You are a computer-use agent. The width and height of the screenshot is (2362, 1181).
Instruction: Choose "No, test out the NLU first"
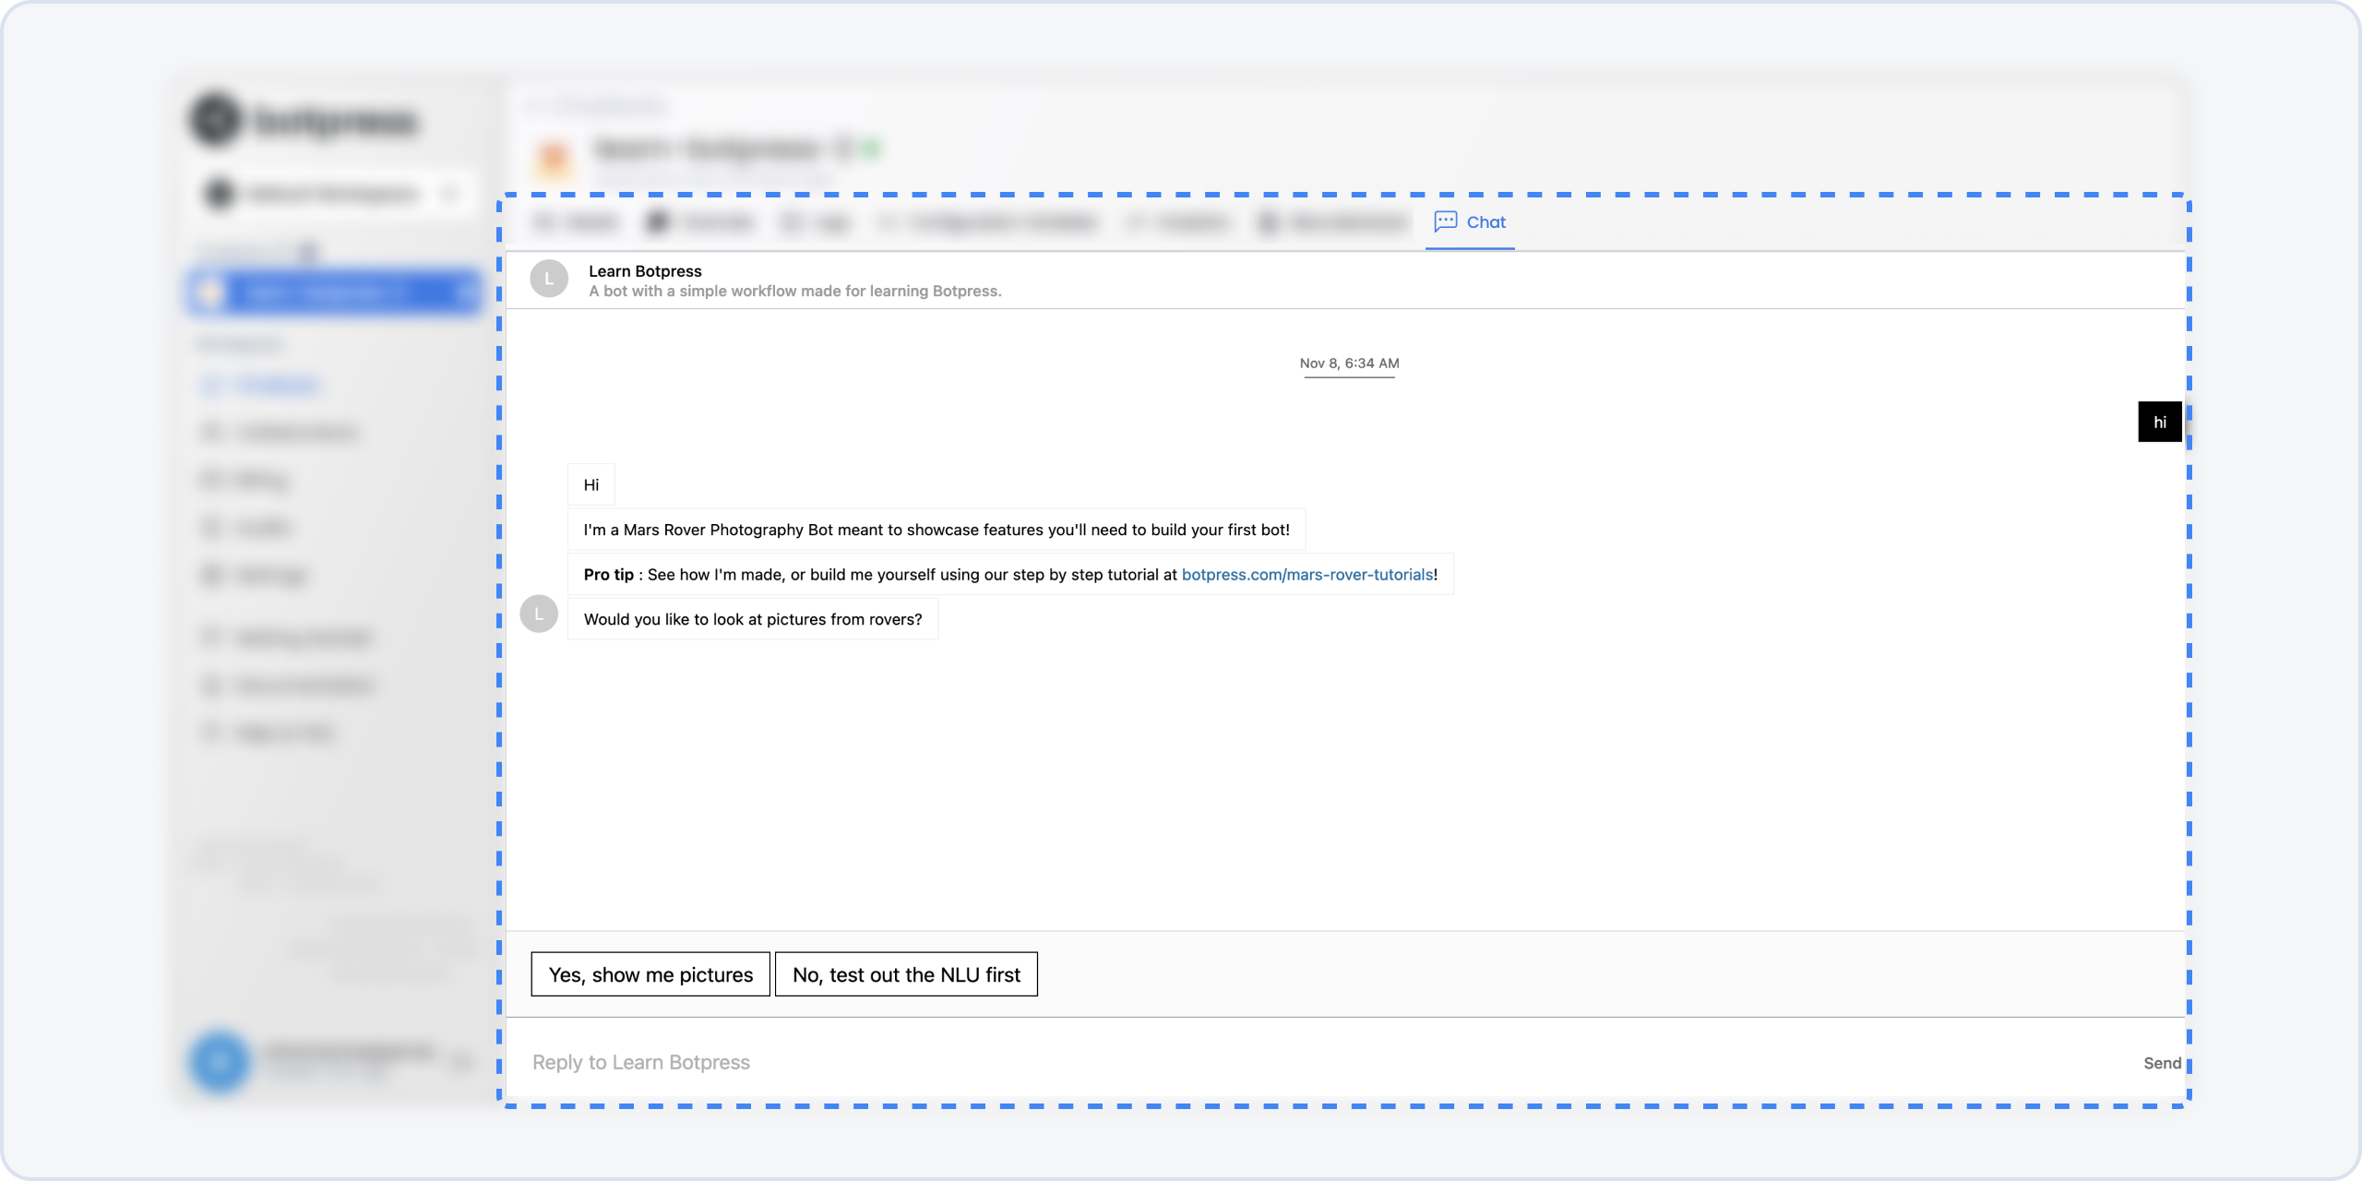[906, 974]
